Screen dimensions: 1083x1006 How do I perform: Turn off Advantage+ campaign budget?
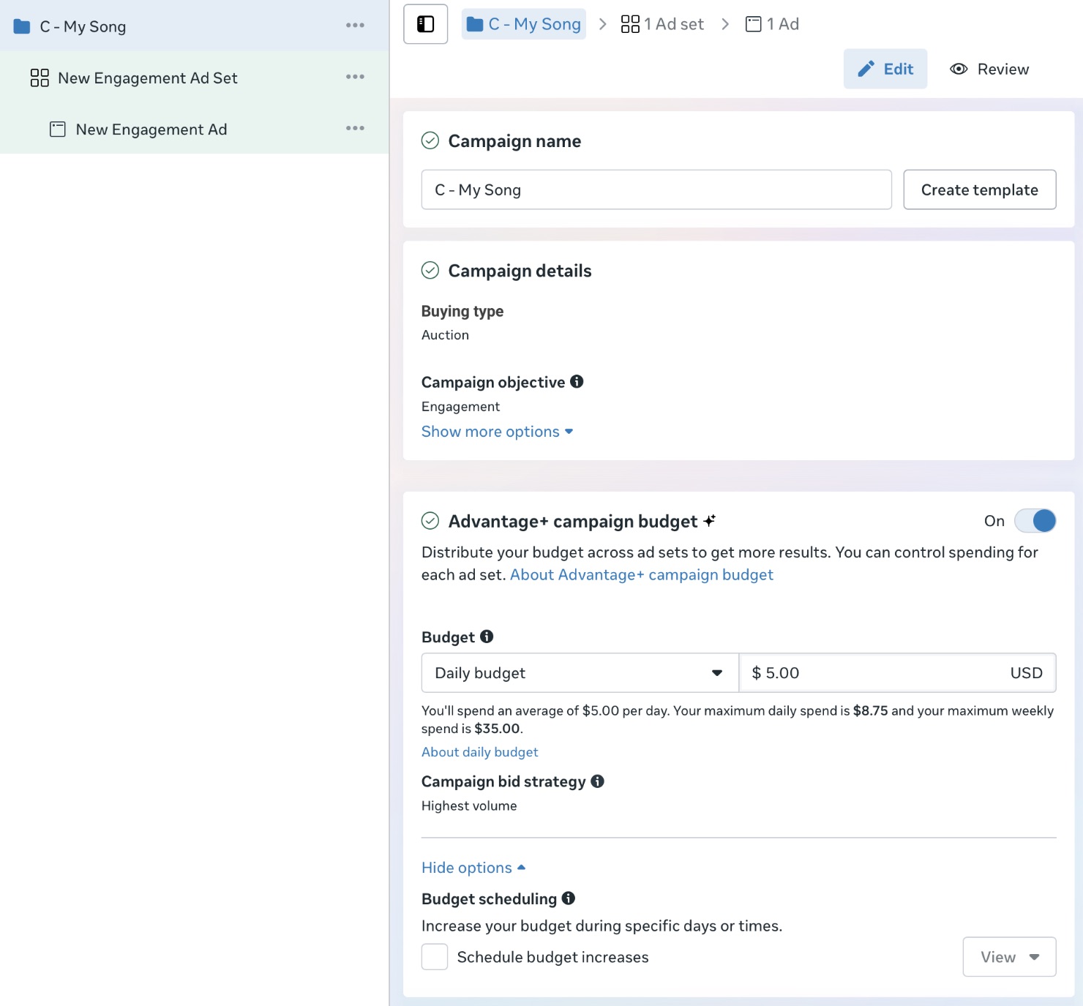[x=1035, y=520]
